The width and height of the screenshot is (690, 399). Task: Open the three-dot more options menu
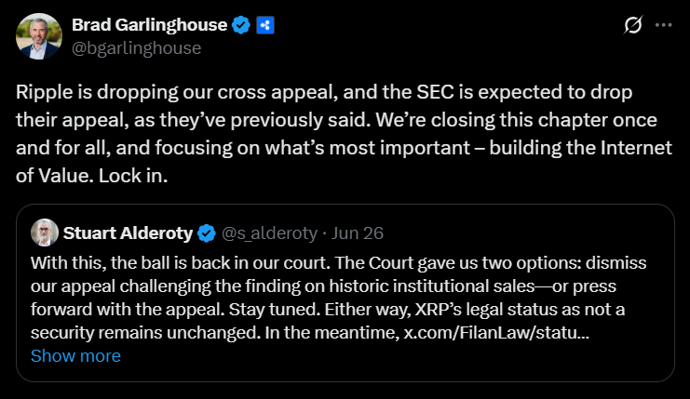click(x=663, y=25)
